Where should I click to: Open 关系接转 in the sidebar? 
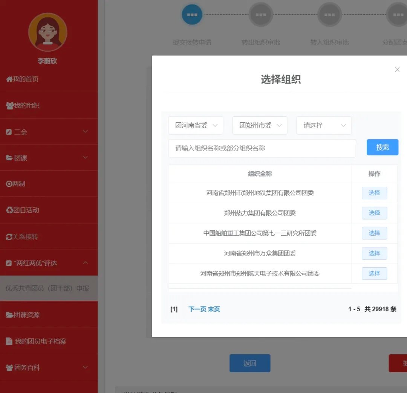pos(23,237)
